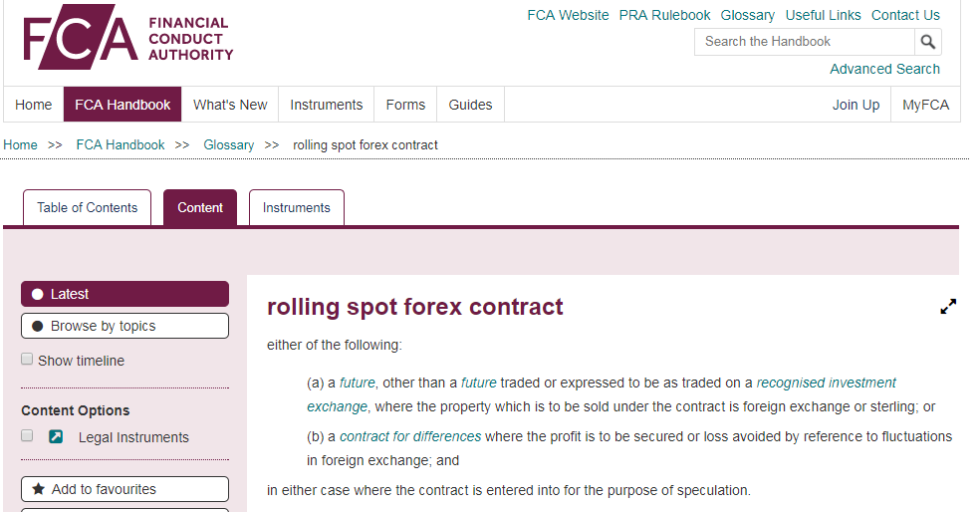The height and width of the screenshot is (512, 980).
Task: Open the Instruments content tab
Action: pos(296,207)
